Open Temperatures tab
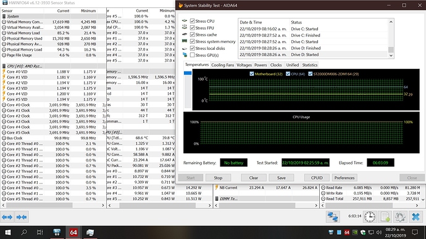 (197, 65)
